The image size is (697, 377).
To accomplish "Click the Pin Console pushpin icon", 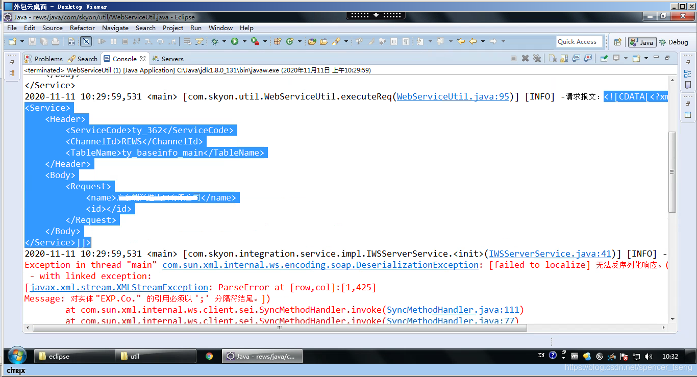I will (604, 58).
